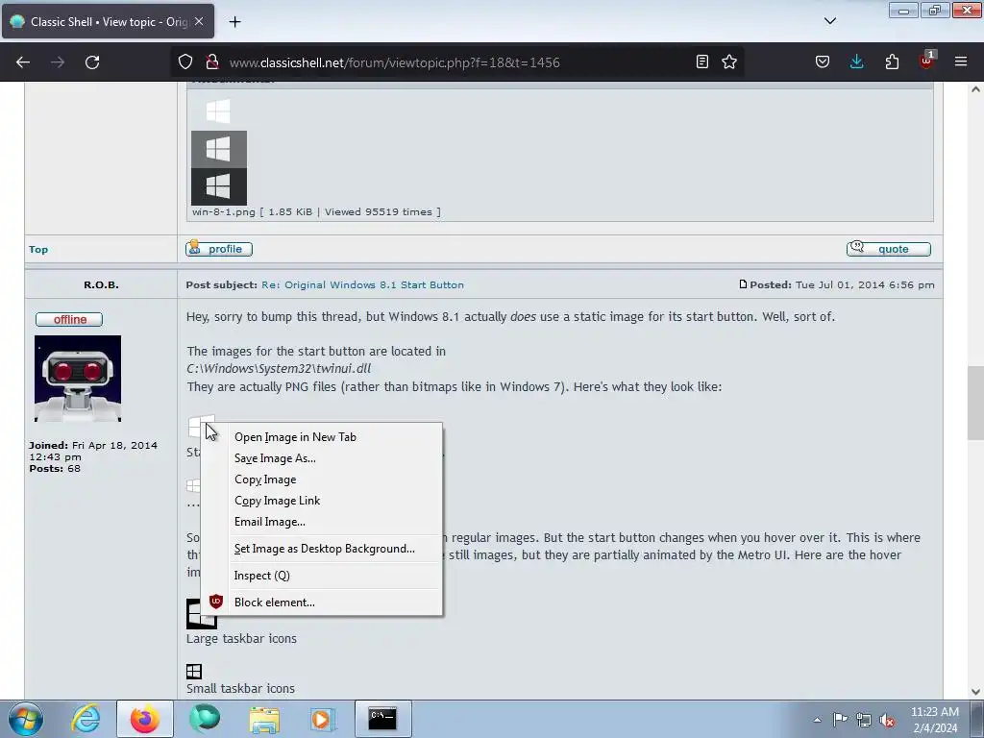This screenshot has width=984, height=738.
Task: Click Small taskbar icons image
Action: [x=194, y=672]
